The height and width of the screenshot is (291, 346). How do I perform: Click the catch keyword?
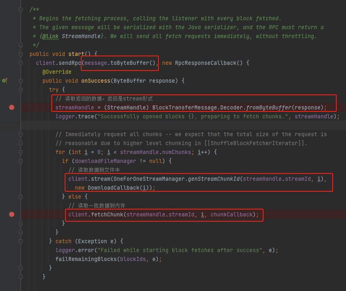[x=63, y=241]
